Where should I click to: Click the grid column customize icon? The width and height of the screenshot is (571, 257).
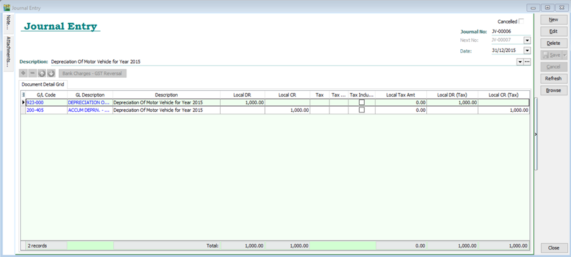[23, 95]
